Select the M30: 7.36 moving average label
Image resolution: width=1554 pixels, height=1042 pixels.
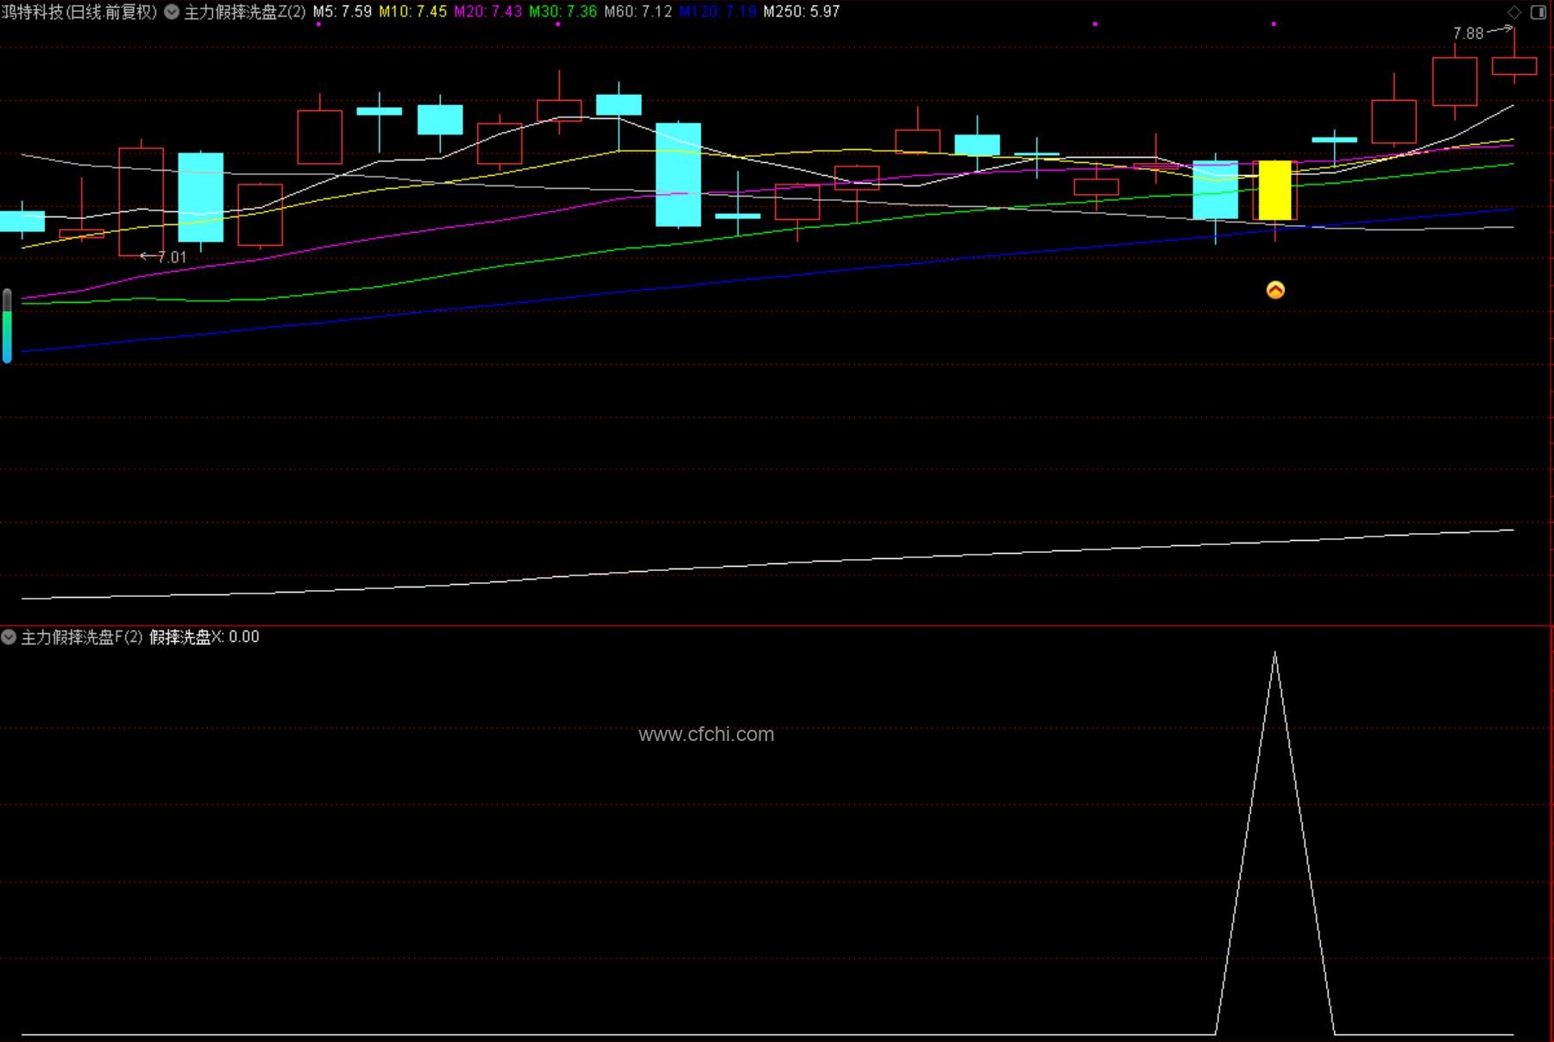pyautogui.click(x=563, y=12)
